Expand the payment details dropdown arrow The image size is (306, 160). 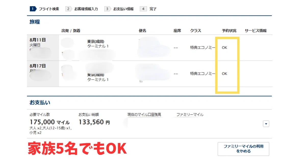point(266,124)
